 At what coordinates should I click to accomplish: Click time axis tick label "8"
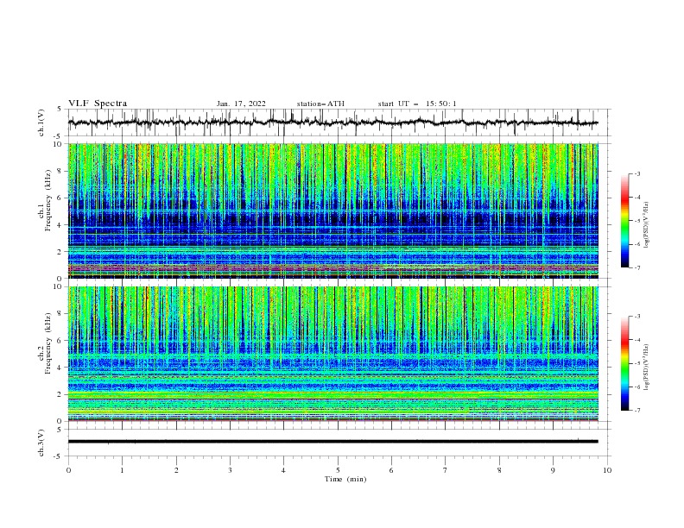pos(499,470)
